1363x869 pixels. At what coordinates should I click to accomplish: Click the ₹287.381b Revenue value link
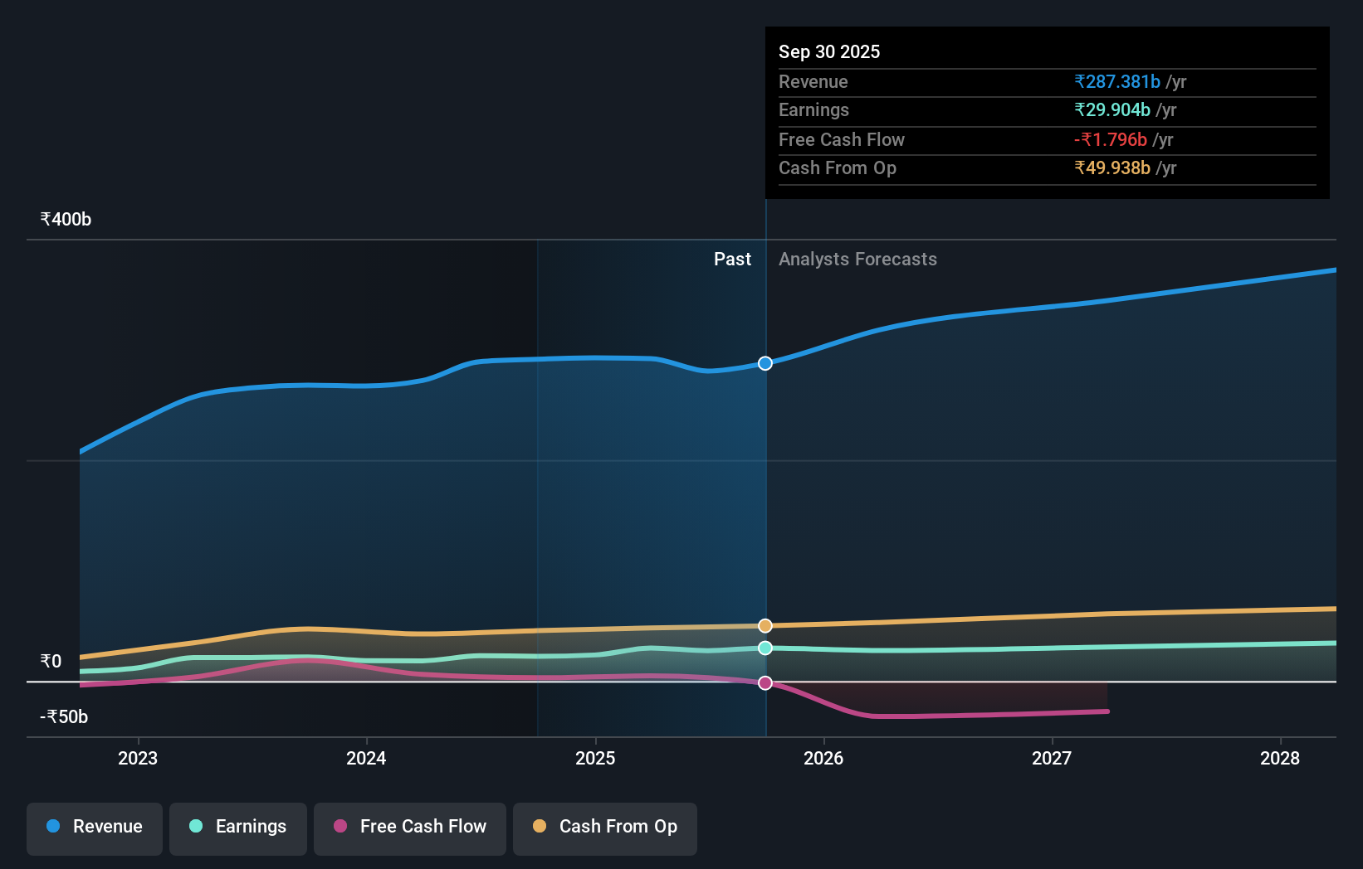(1116, 81)
